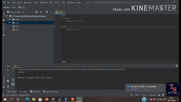Open Run panel settings gear
Image resolution: width=181 pixels, height=102 pixels.
point(176,66)
